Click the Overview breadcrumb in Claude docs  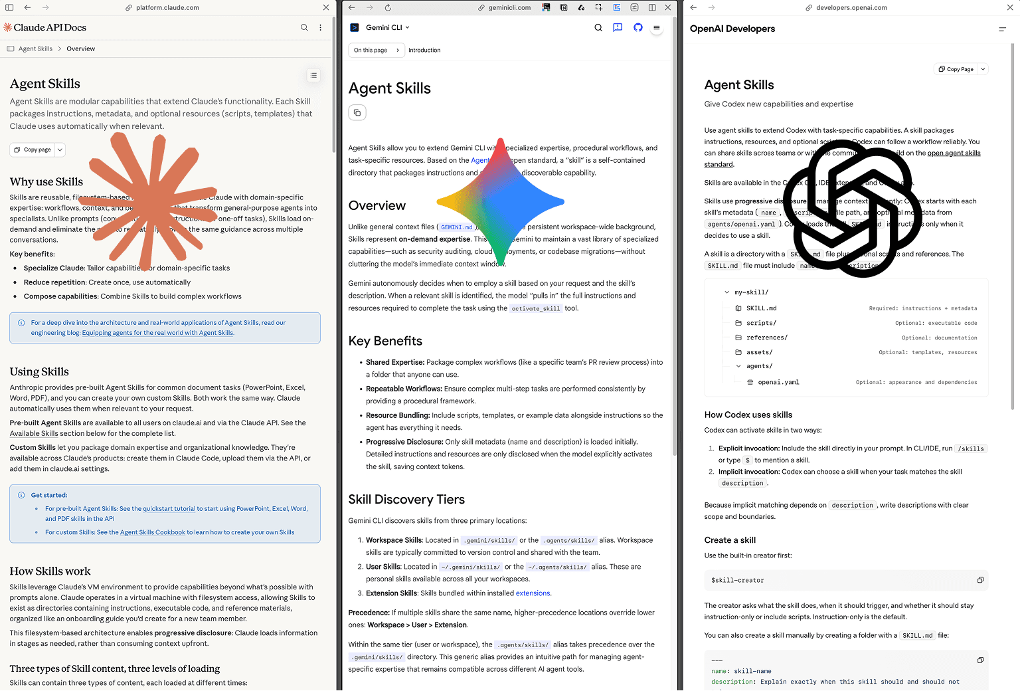tap(80, 49)
